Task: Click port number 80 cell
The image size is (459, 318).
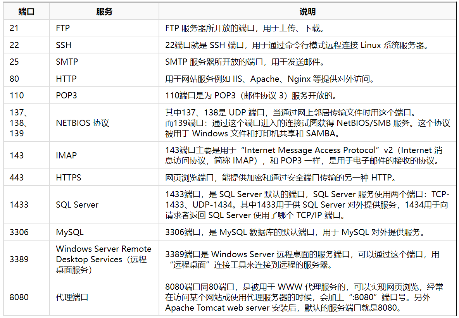Action: coord(14,79)
